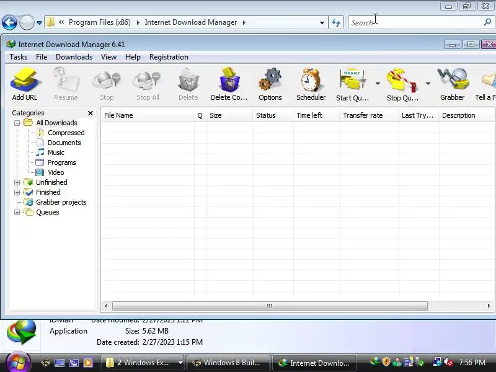Open Windows Media Player quick launch icon
This screenshot has width=496, height=372.
click(88, 363)
